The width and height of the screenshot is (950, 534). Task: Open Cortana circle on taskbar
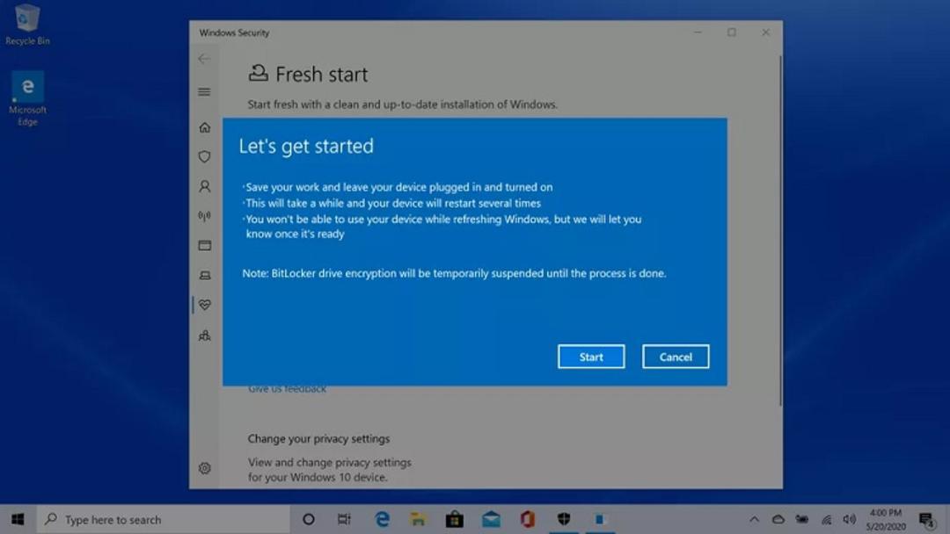click(309, 519)
